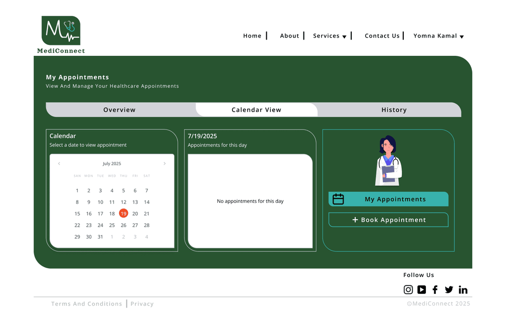Select date 31 in calendar
Viewport: 506px width, 322px height.
100,237
